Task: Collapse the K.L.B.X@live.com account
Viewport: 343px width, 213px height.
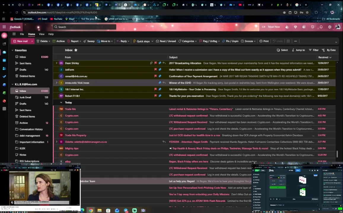Action: pyautogui.click(x=12, y=84)
